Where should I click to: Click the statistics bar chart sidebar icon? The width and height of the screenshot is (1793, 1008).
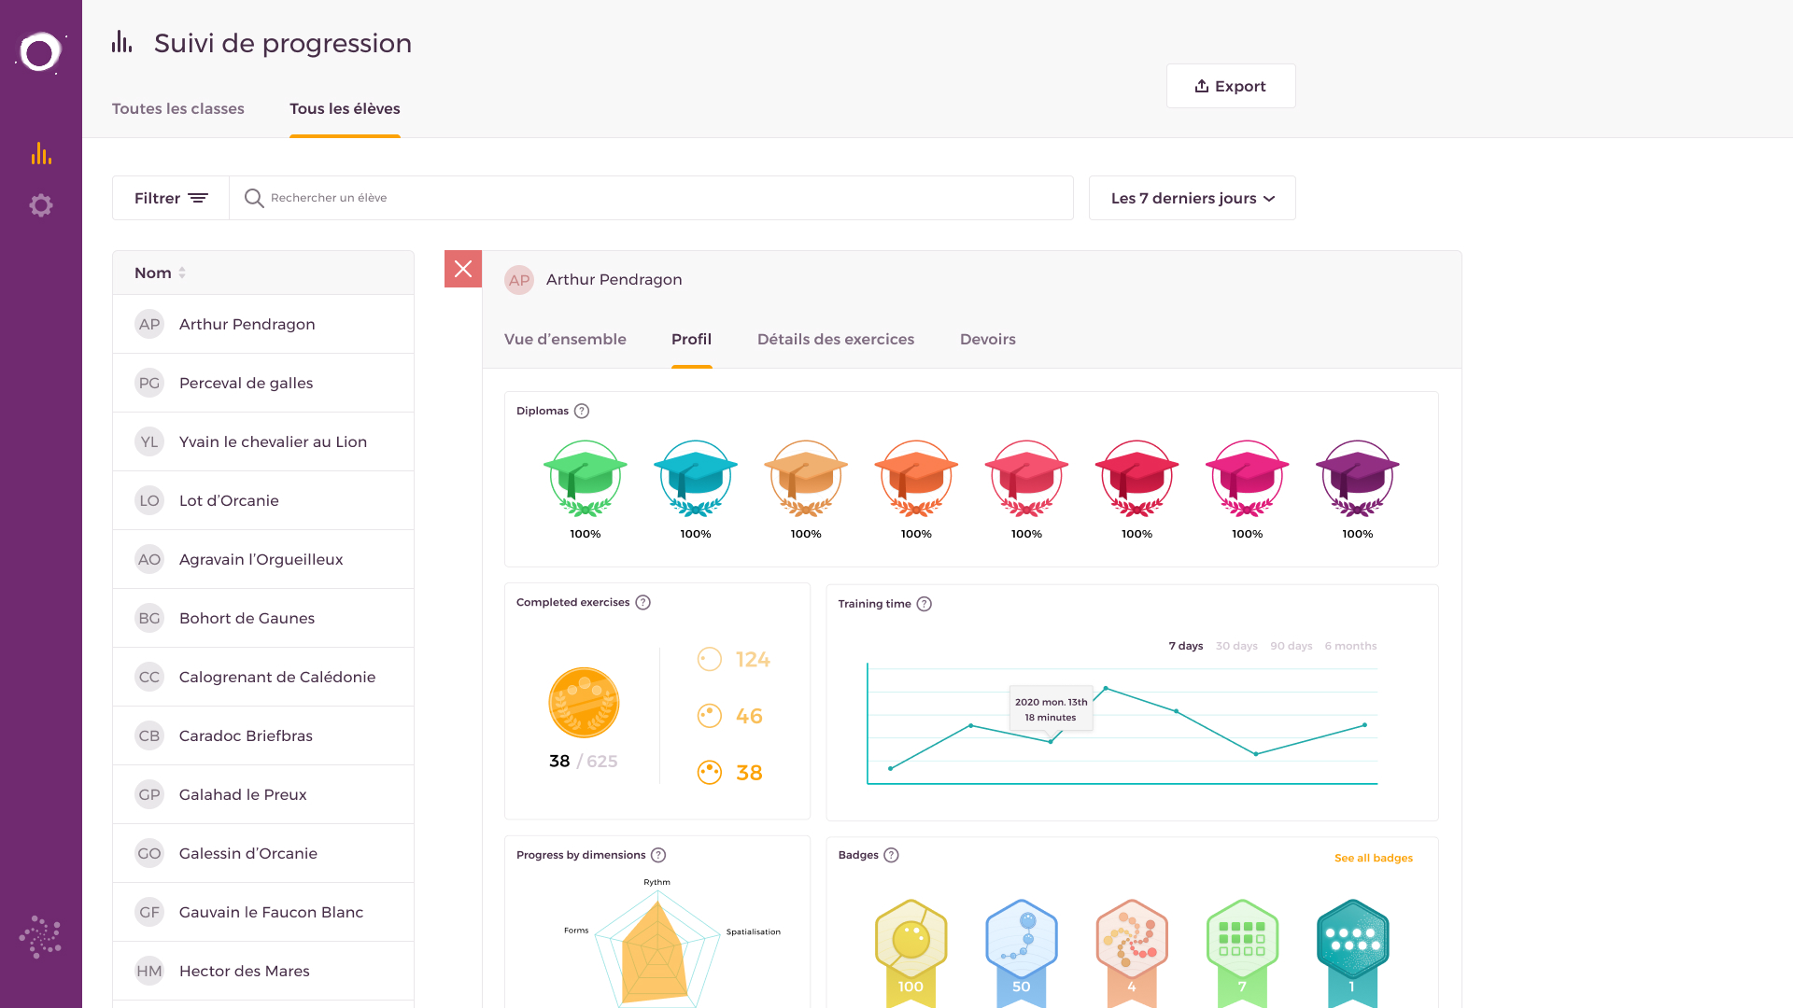[x=41, y=153]
